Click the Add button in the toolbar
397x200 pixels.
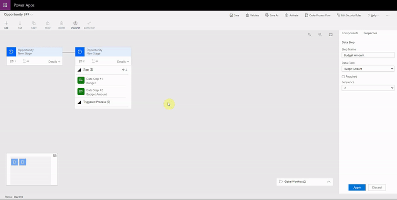pyautogui.click(x=6, y=25)
